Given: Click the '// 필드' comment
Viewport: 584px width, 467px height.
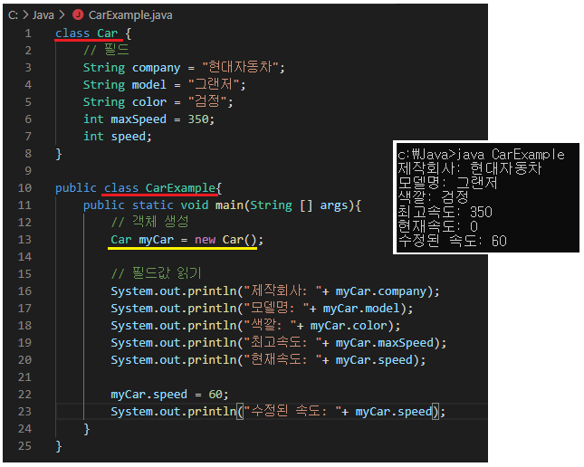Looking at the screenshot, I should coord(106,51).
